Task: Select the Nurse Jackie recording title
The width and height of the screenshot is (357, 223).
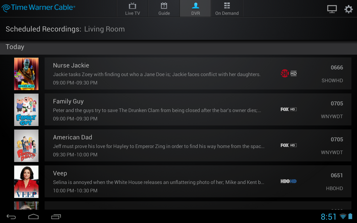Action: [71, 66]
